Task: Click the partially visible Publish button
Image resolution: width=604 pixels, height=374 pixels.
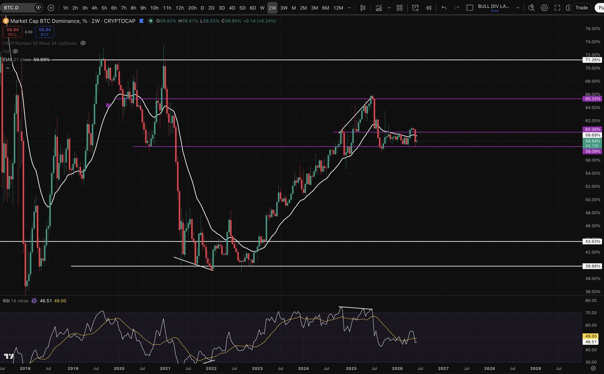Action: (x=598, y=8)
